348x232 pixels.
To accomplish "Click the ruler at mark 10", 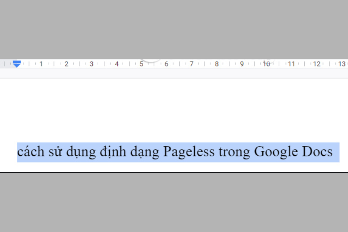I will coord(266,64).
